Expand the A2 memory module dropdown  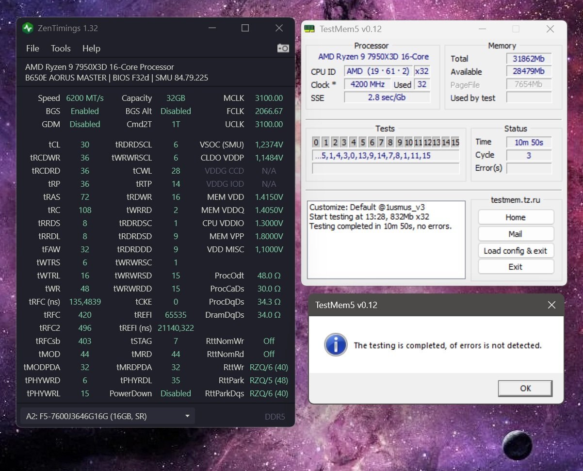click(x=107, y=416)
